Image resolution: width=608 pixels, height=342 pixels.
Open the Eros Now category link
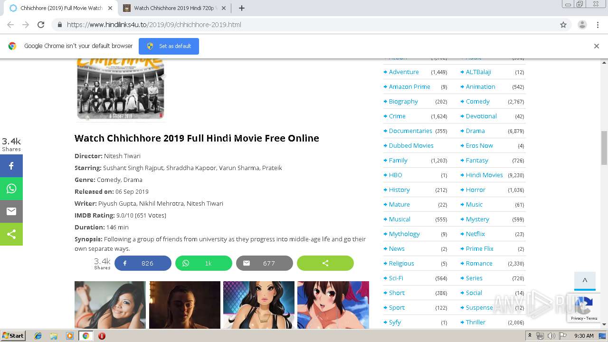click(479, 145)
